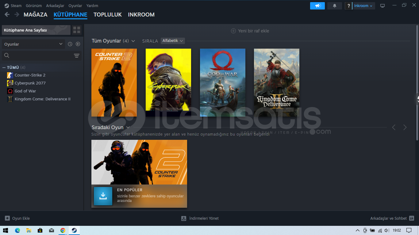Open the announcements megaphone button
419x235 pixels.
tap(317, 6)
